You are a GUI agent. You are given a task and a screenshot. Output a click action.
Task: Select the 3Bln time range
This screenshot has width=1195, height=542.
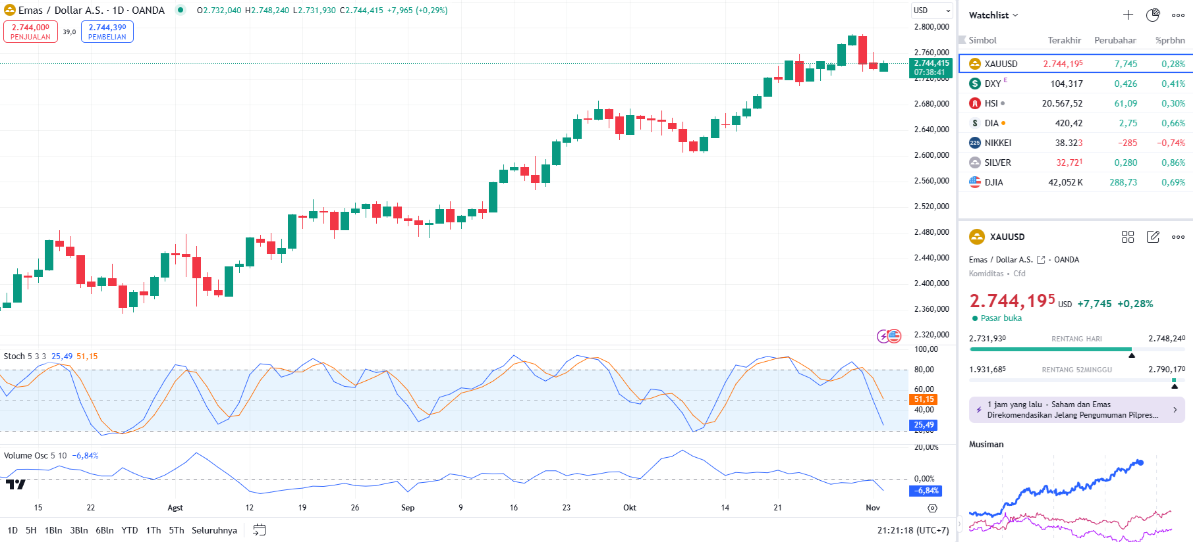pyautogui.click(x=79, y=530)
